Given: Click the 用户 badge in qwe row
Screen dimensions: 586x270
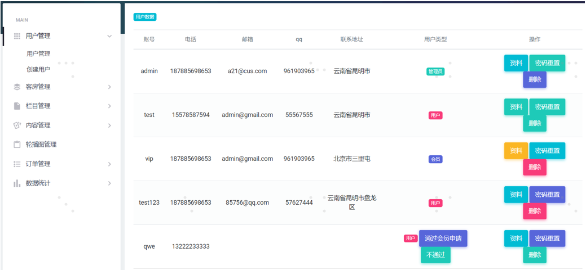Looking at the screenshot, I should tap(411, 238).
